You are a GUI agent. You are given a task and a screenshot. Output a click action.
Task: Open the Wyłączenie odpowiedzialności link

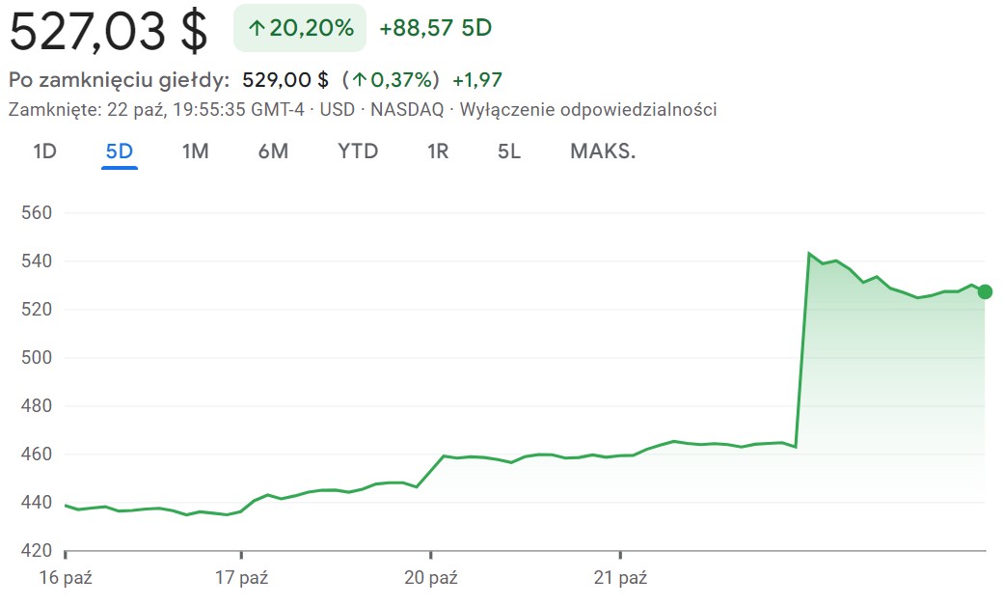(x=588, y=109)
